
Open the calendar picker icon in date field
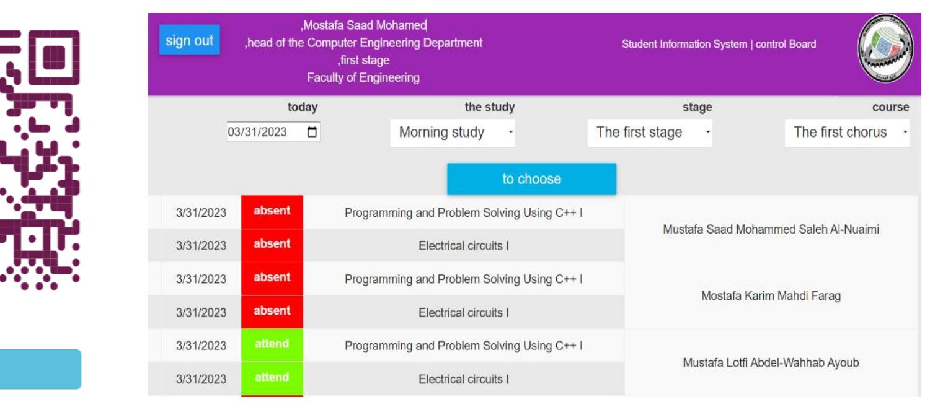(x=312, y=132)
